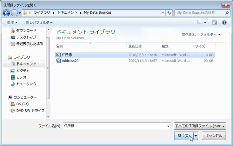Open ダウンロード in the navigation pane

[26, 30]
